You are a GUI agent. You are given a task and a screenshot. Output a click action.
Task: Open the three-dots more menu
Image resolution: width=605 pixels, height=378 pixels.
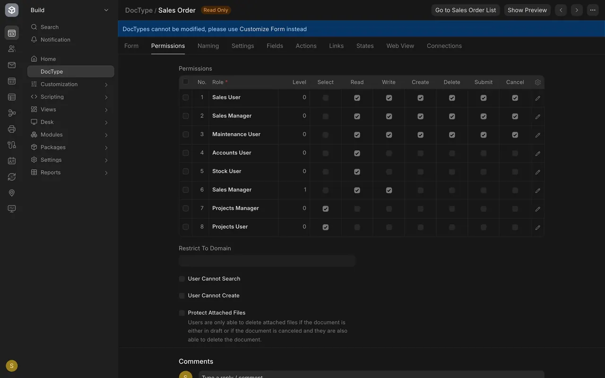click(593, 10)
